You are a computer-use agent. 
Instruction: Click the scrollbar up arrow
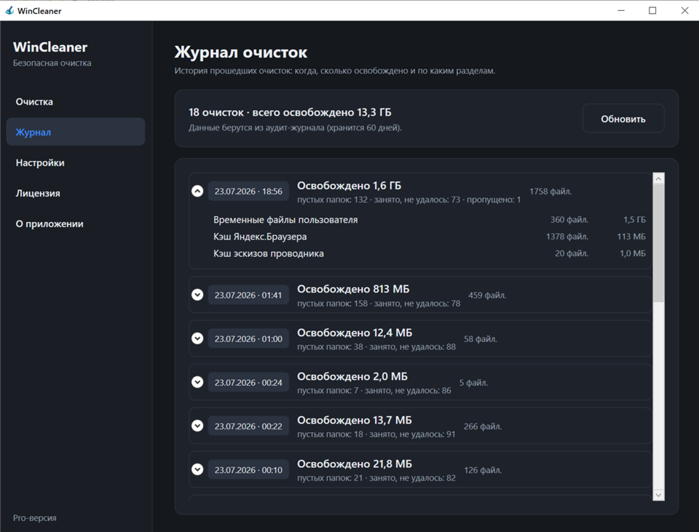coord(658,178)
